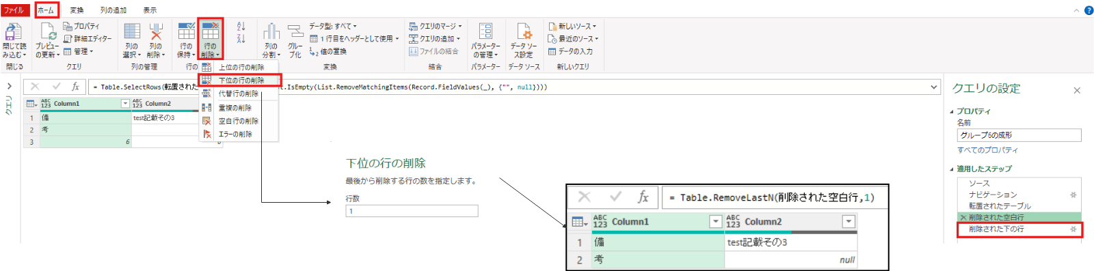Click the すべてのプロパティ link

coord(987,150)
